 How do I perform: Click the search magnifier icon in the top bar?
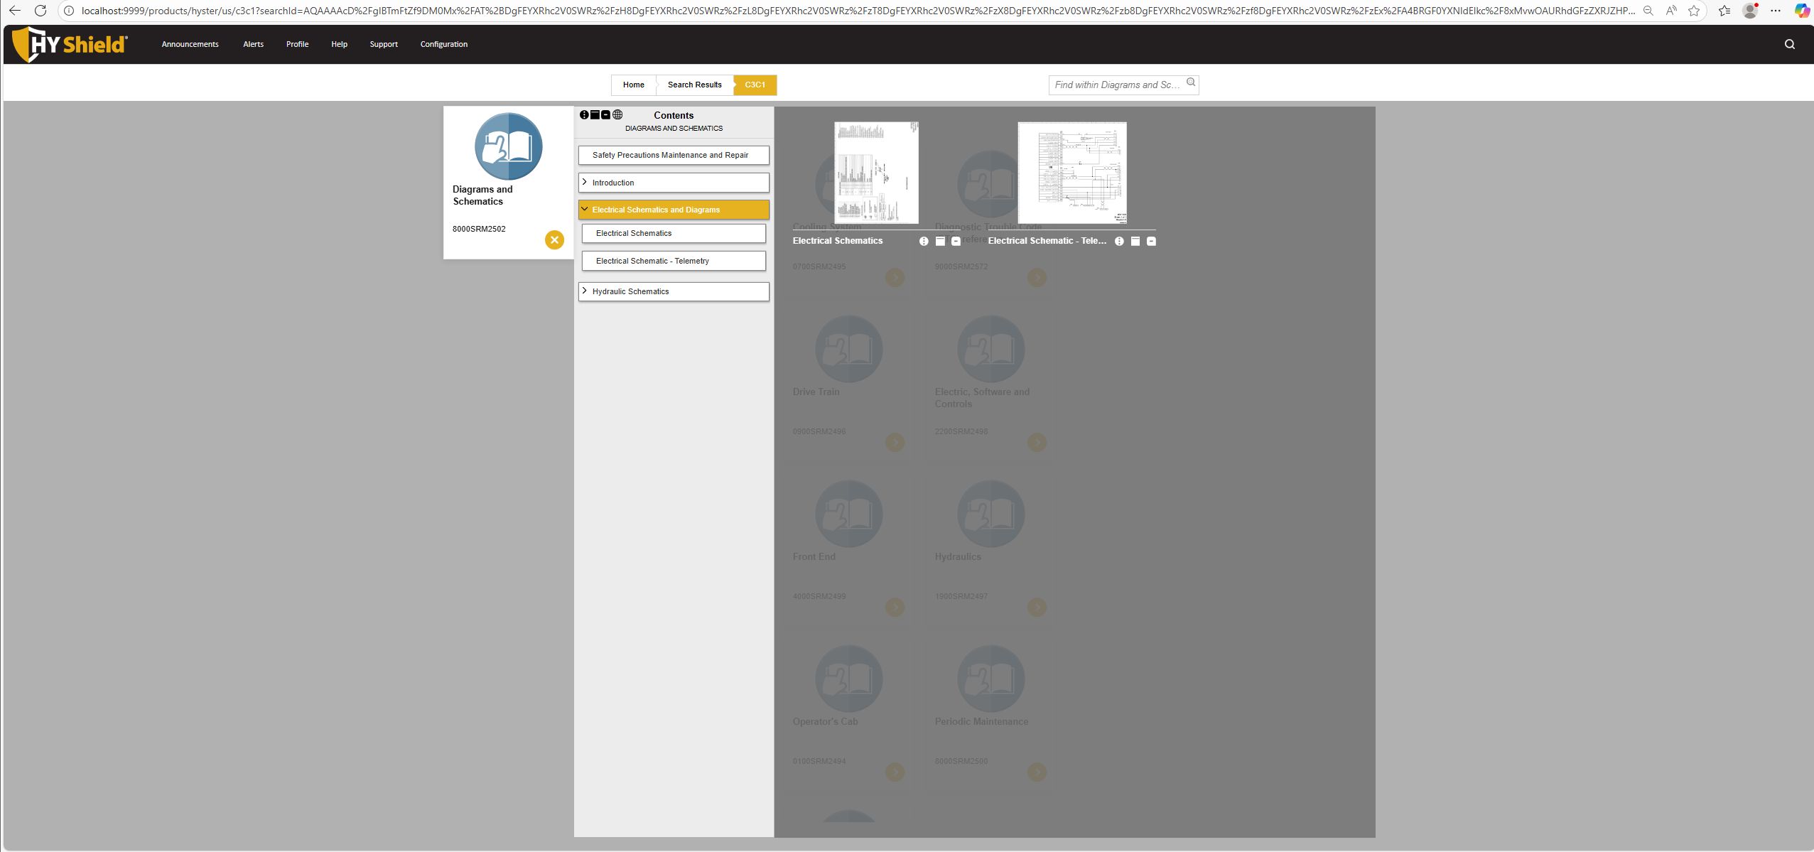(x=1789, y=44)
